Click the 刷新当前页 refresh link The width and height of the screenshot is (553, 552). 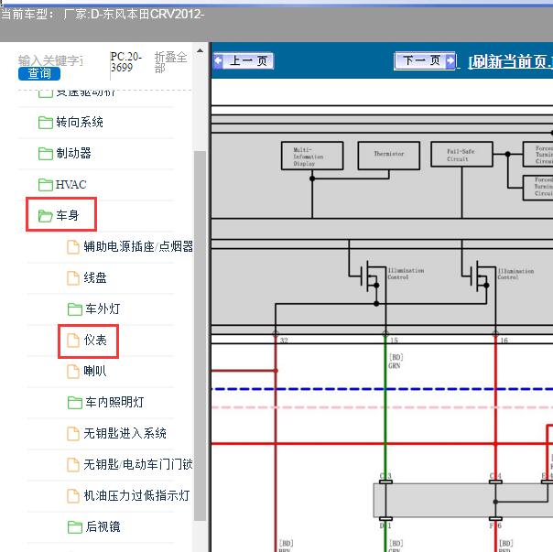point(510,61)
